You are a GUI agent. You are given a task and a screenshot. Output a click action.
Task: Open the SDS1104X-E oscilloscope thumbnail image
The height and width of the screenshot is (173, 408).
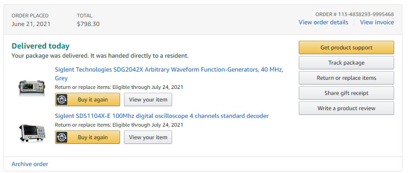click(x=33, y=133)
